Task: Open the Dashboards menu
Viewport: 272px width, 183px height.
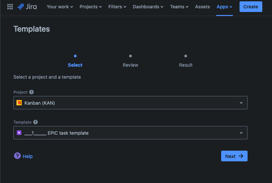Action: point(148,7)
